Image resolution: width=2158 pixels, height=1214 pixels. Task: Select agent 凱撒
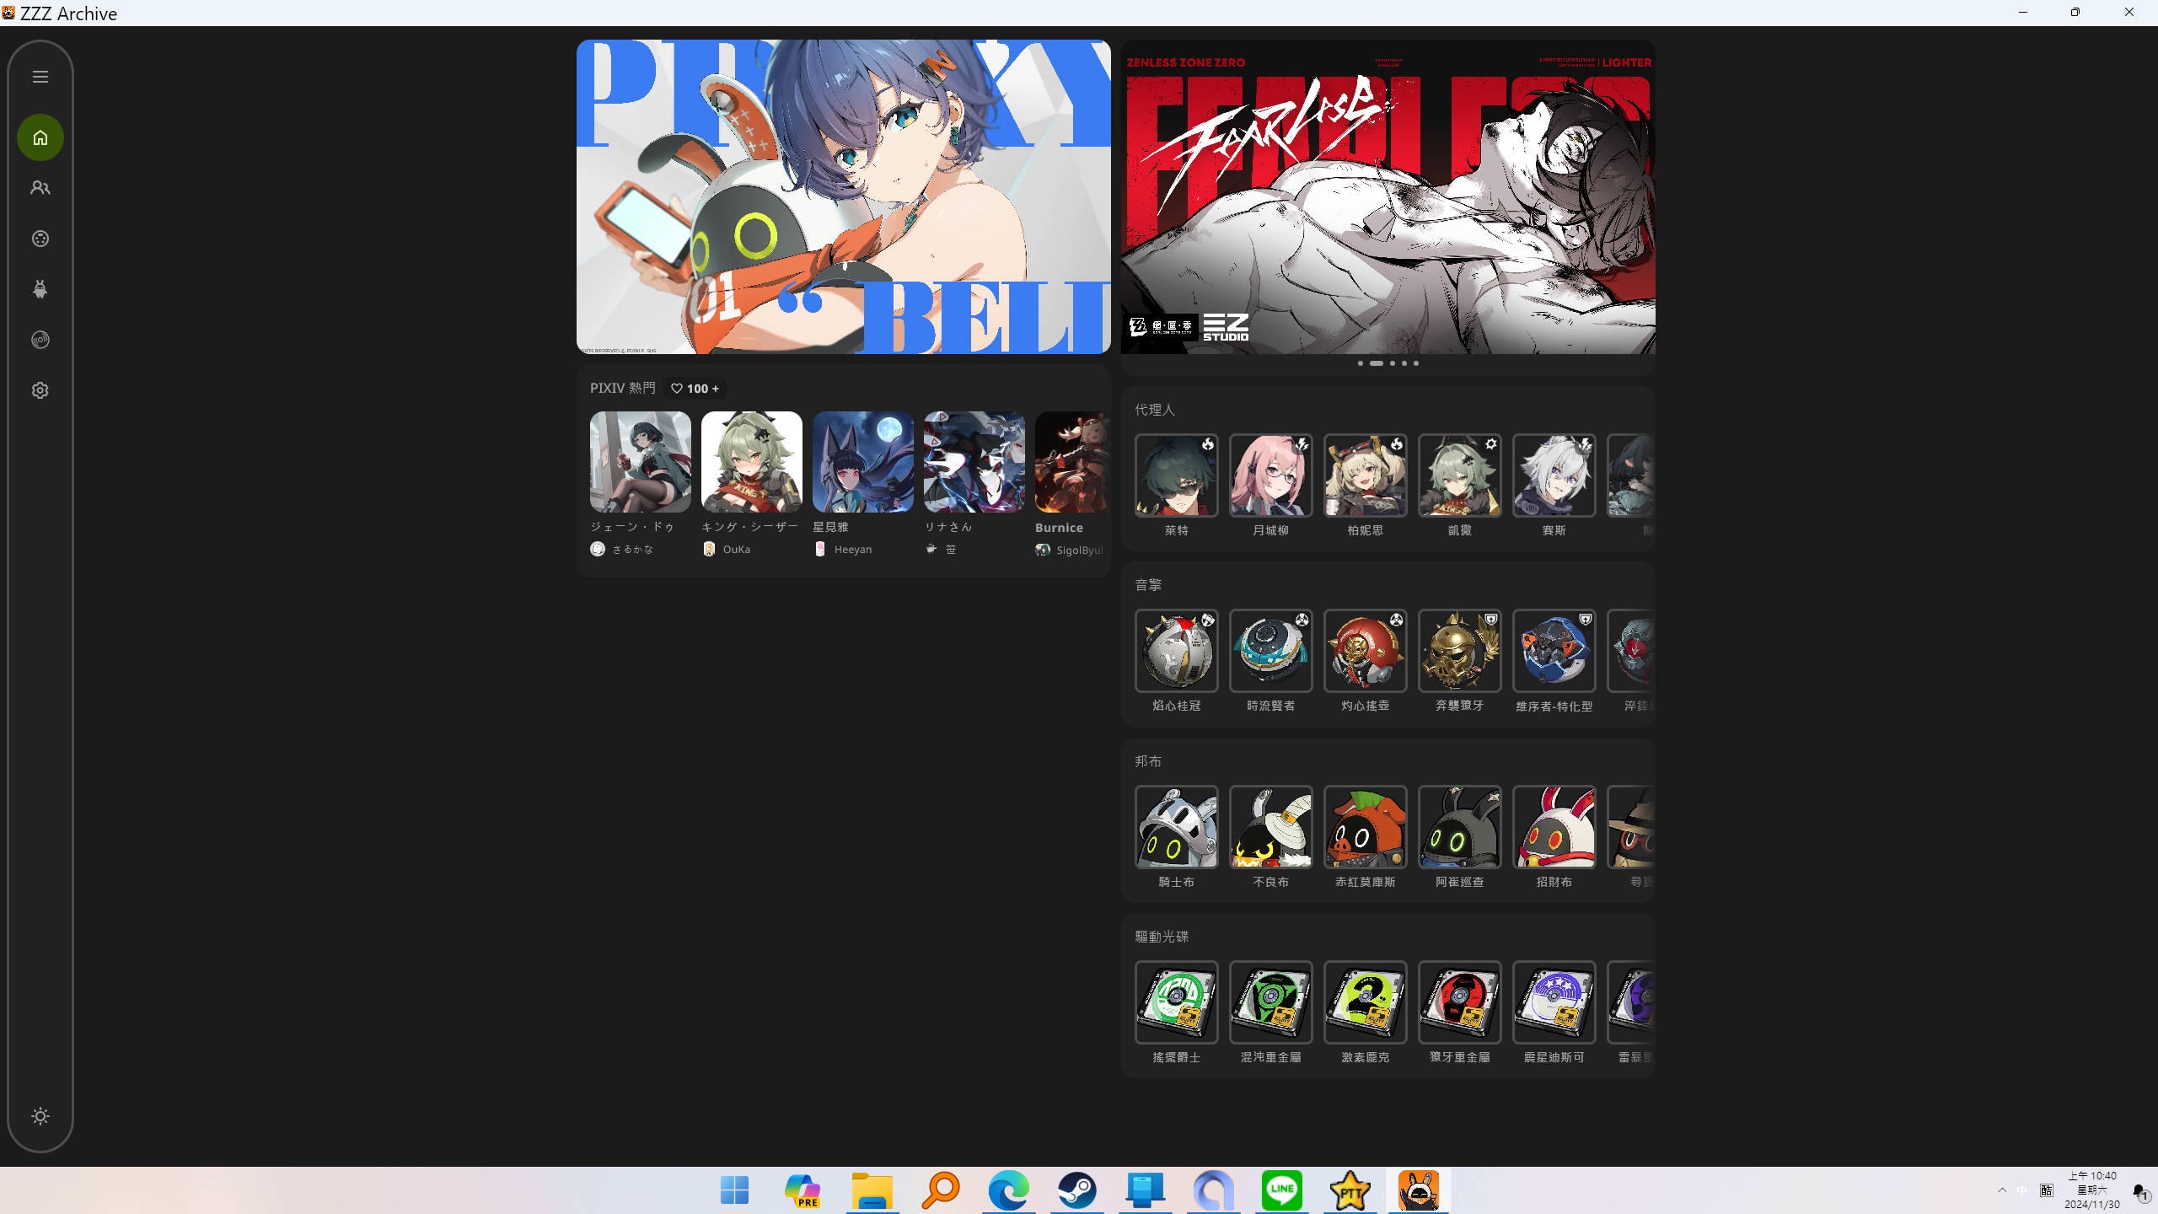click(x=1460, y=475)
